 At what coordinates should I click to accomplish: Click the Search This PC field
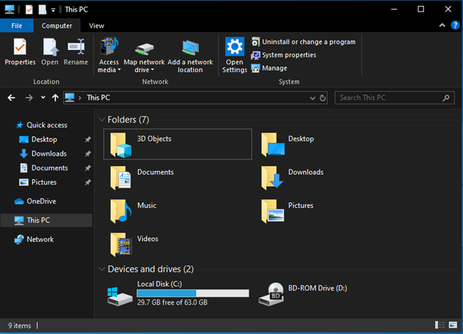(394, 97)
